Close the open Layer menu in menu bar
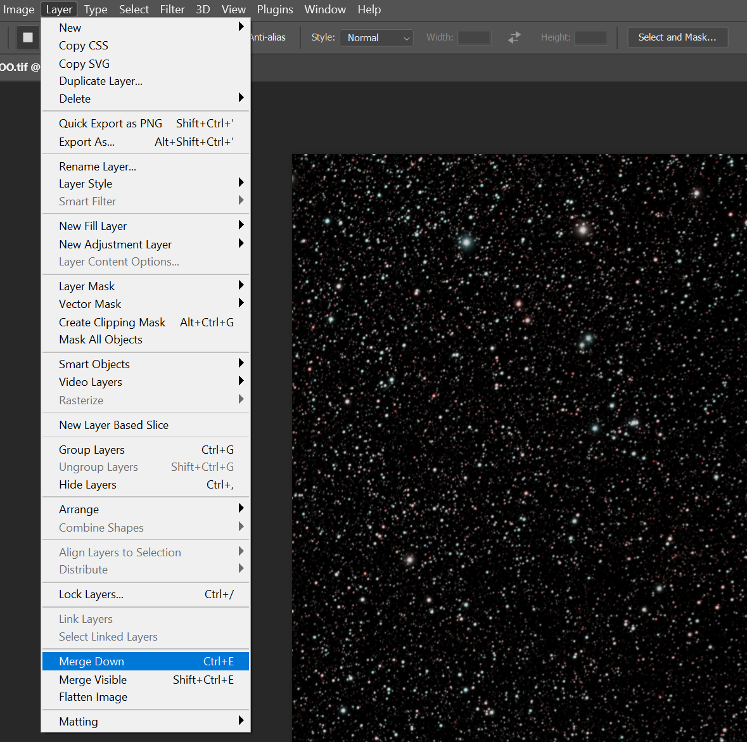 tap(59, 10)
